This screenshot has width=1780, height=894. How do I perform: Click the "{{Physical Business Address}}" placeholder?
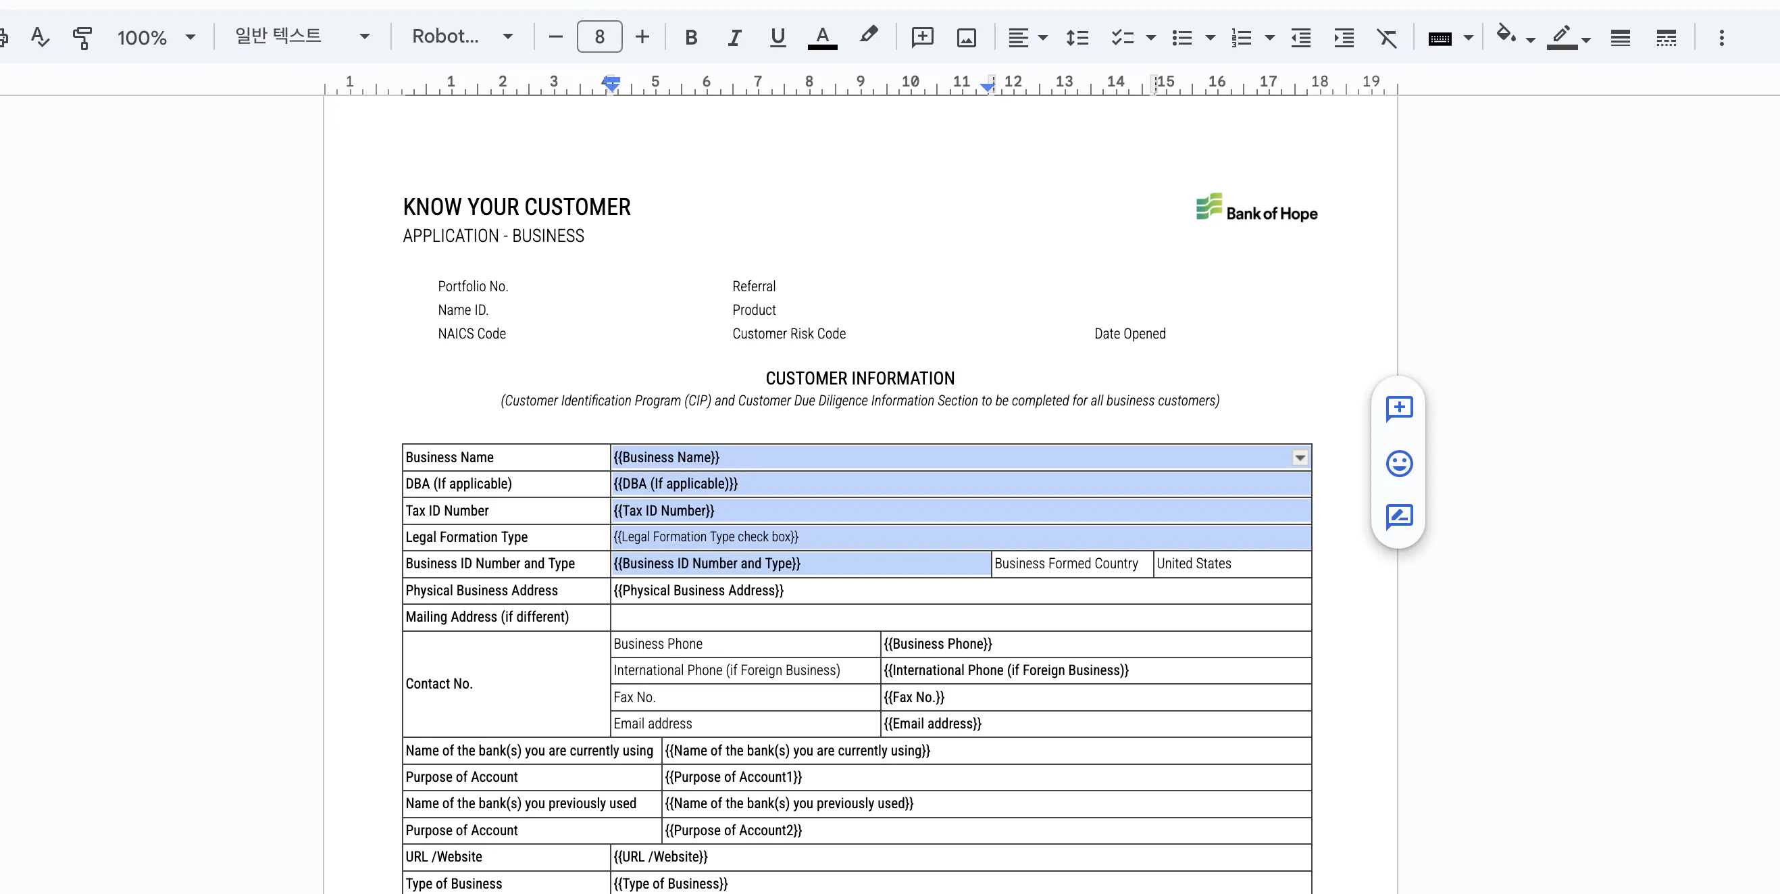pos(698,591)
